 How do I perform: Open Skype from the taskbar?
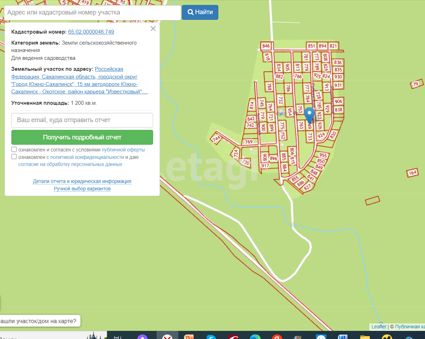tap(211, 337)
